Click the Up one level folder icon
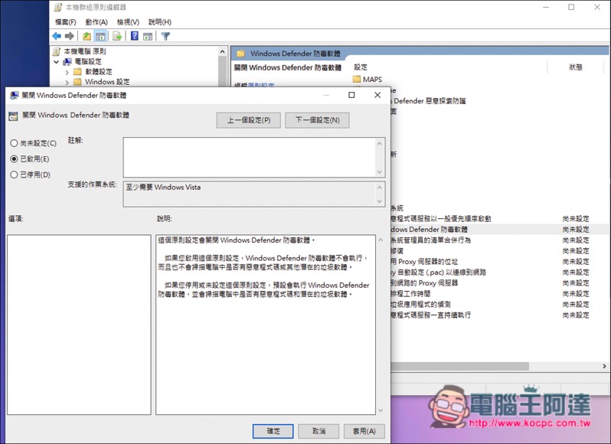 click(87, 36)
